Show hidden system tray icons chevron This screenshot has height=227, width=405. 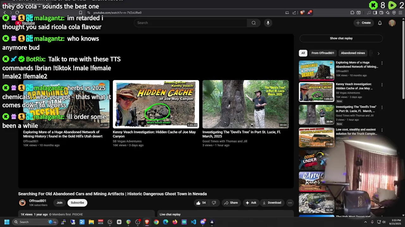pos(365,222)
